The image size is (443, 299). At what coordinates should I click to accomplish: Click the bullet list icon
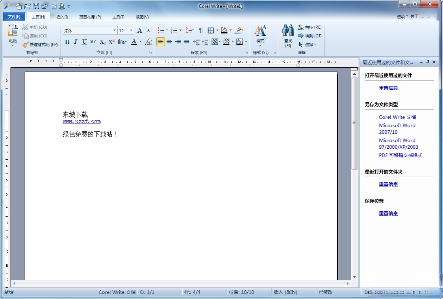click(x=161, y=30)
